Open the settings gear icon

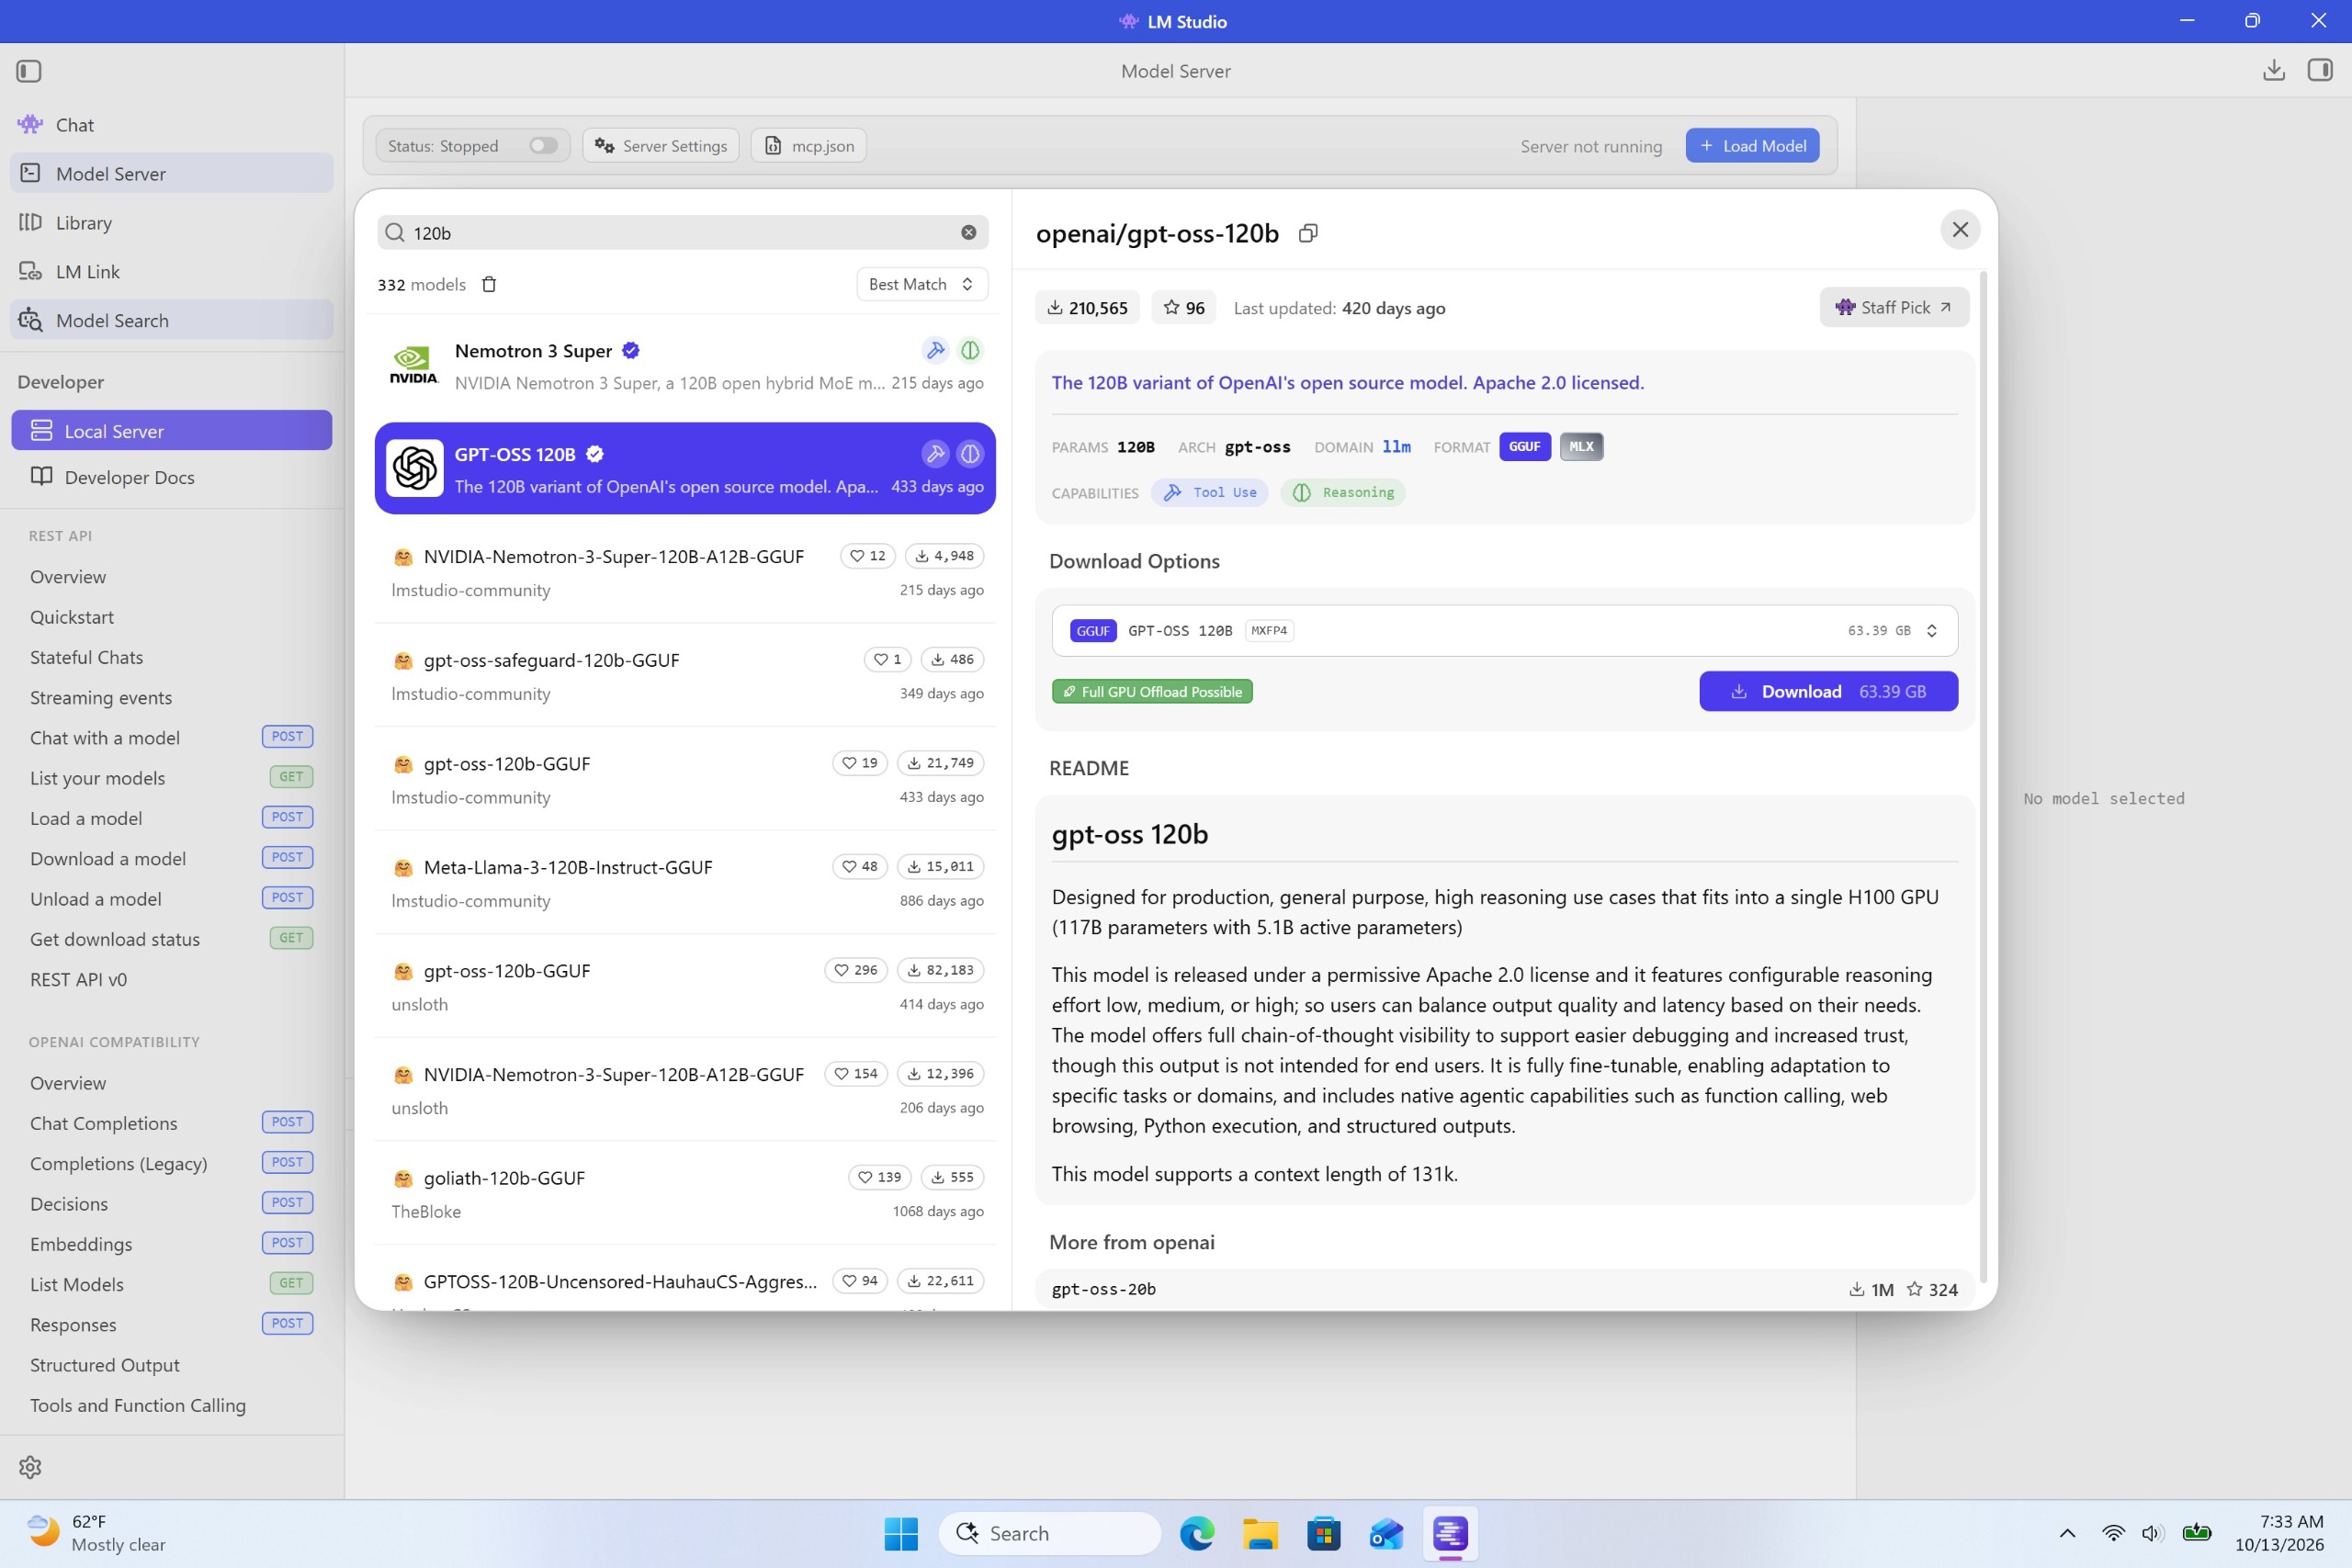click(x=30, y=1466)
